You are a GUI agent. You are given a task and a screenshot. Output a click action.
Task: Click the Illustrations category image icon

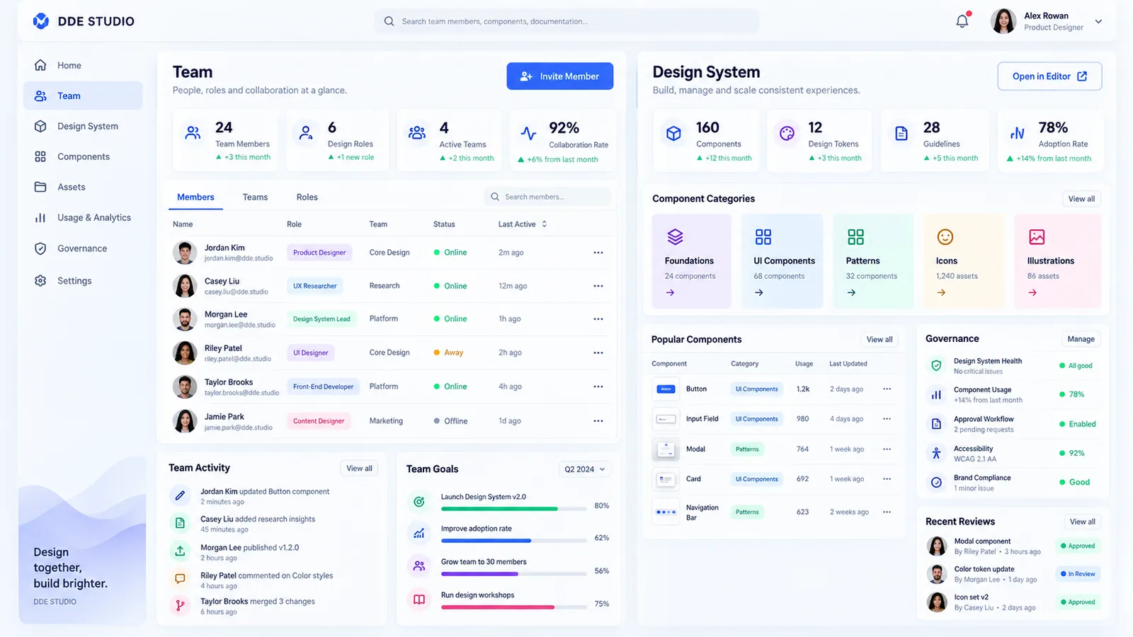point(1037,236)
